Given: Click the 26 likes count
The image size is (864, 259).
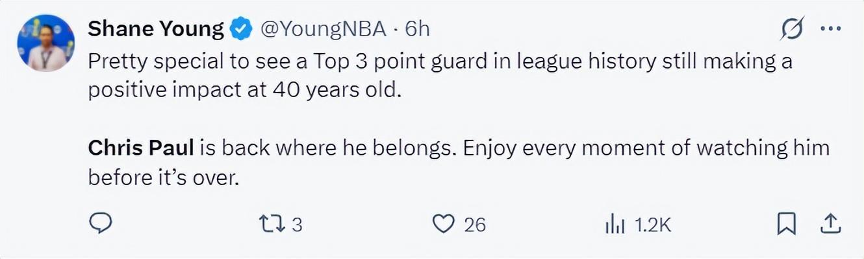Looking at the screenshot, I should pos(475,225).
